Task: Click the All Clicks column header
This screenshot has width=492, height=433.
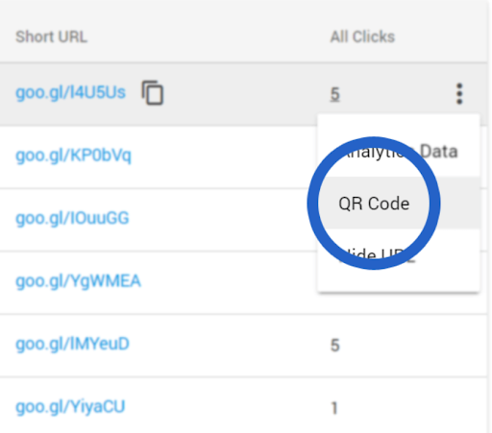Action: [x=362, y=36]
